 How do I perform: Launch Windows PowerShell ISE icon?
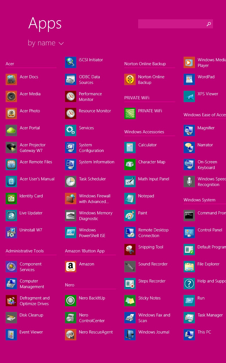click(71, 233)
